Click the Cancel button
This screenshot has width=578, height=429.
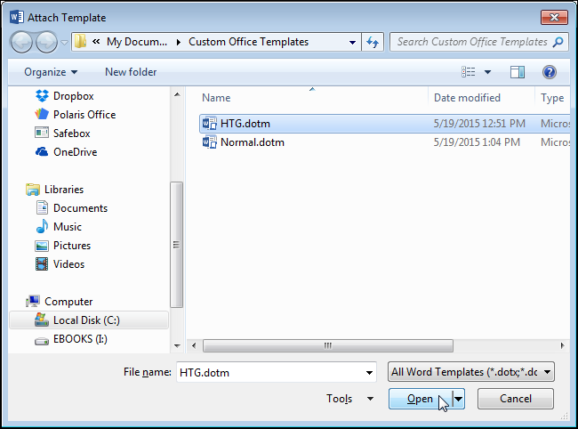pyautogui.click(x=516, y=399)
